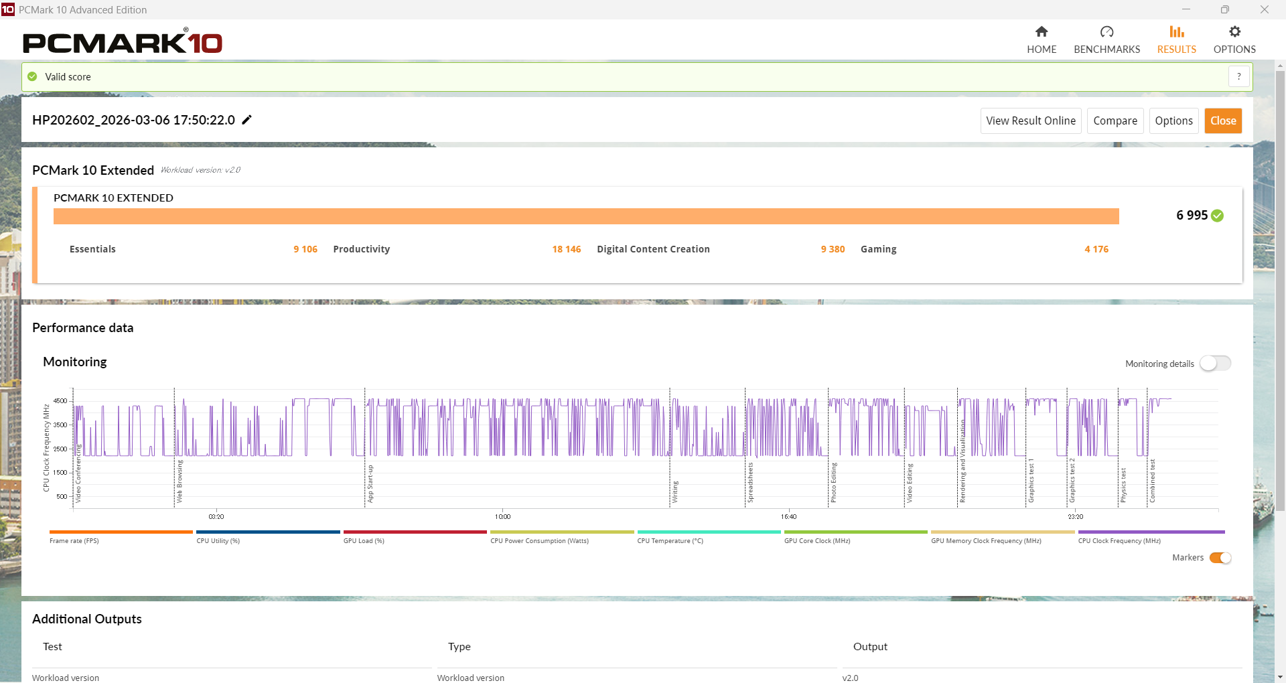Click the CPU Temperature legend entry
Screen dimensions: 1286x683
670,540
